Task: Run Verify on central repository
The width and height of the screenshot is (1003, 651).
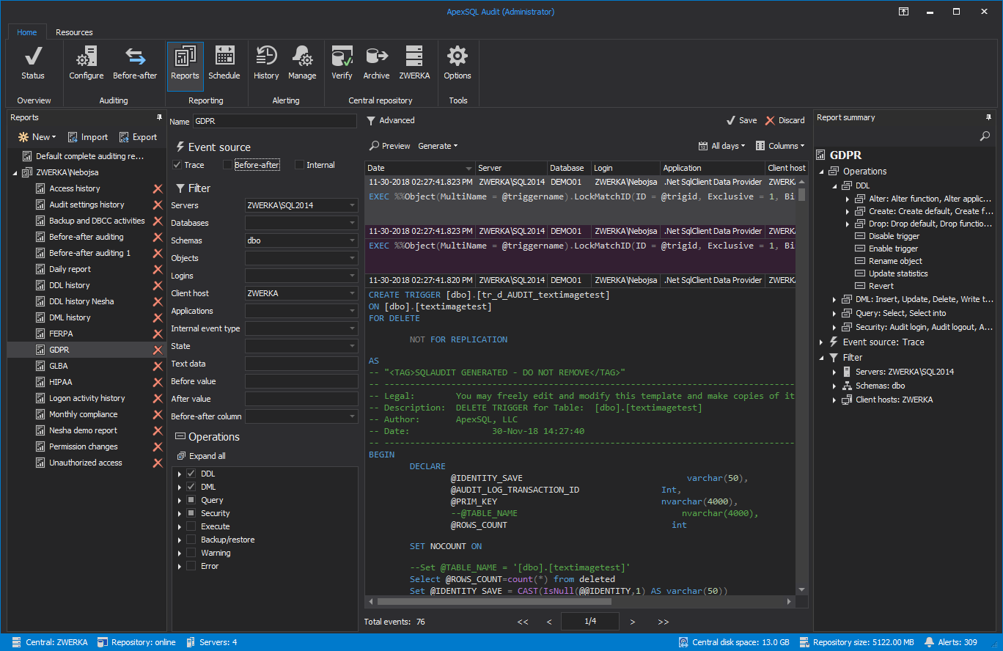Action: [342, 63]
